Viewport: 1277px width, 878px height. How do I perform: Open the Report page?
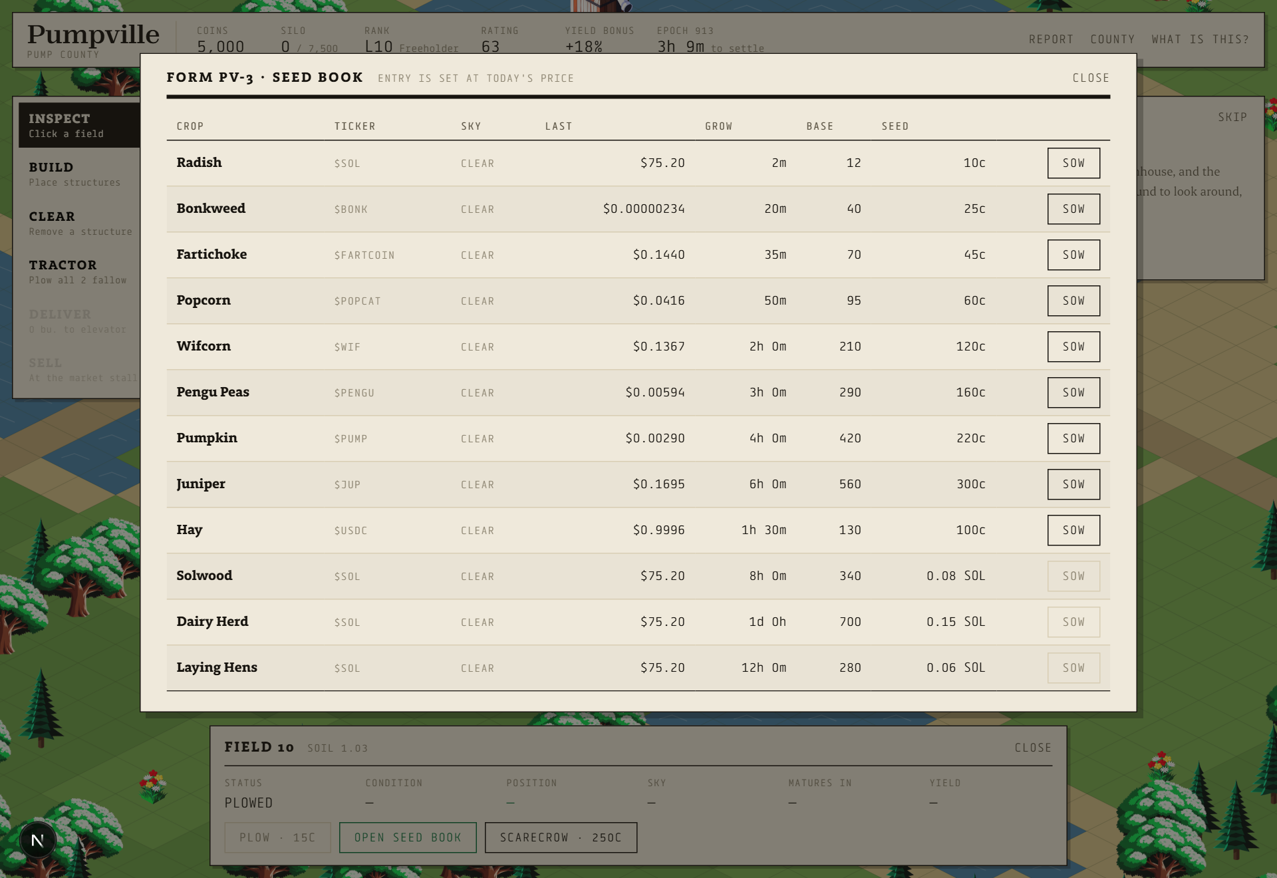coord(1051,39)
